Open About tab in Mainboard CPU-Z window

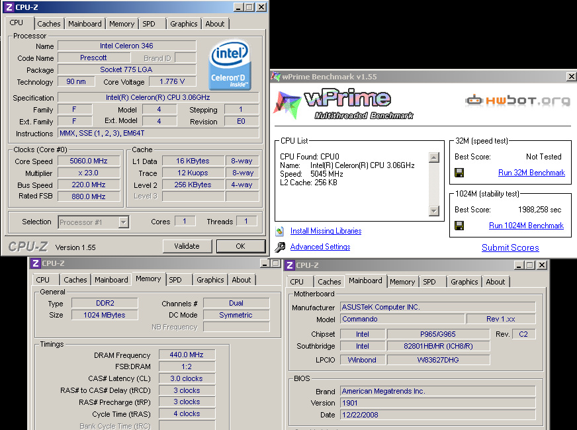point(496,282)
